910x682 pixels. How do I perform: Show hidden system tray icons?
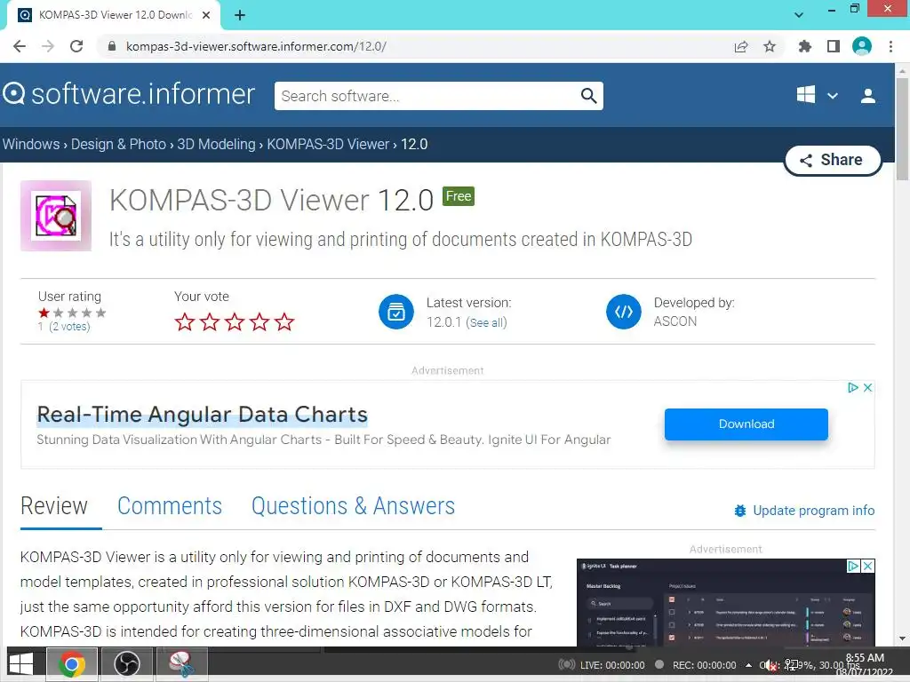click(748, 665)
